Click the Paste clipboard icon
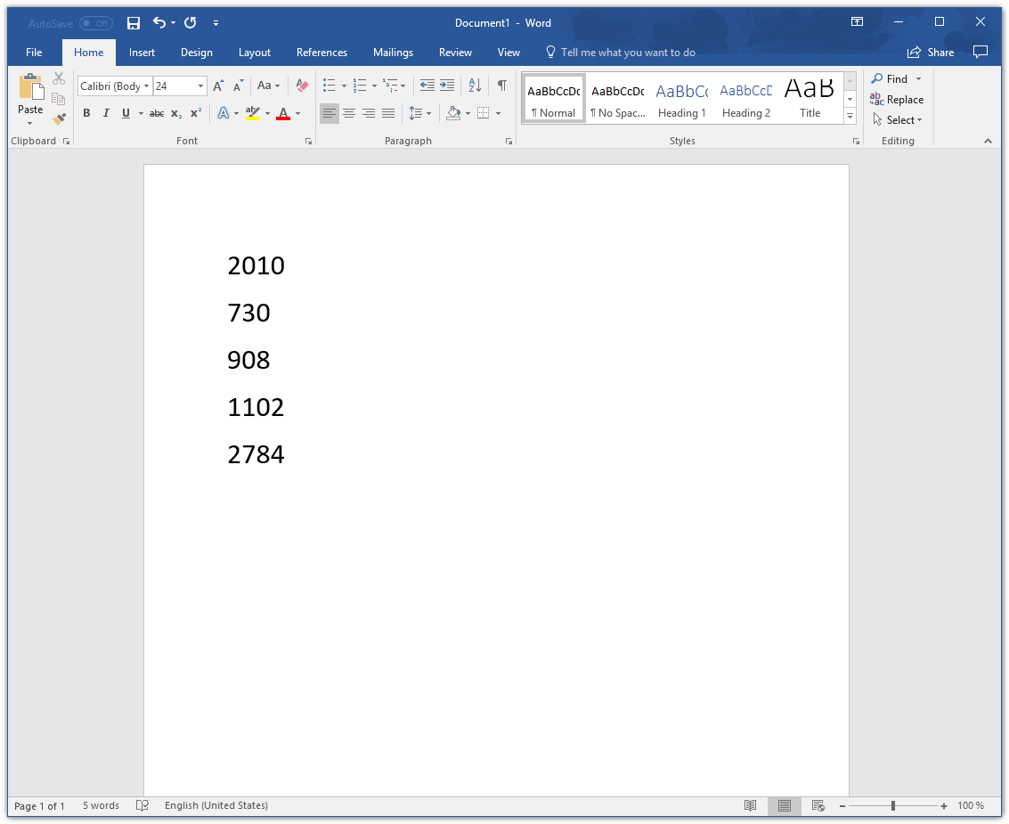Screen dimensions: 1009x824 click(30, 87)
